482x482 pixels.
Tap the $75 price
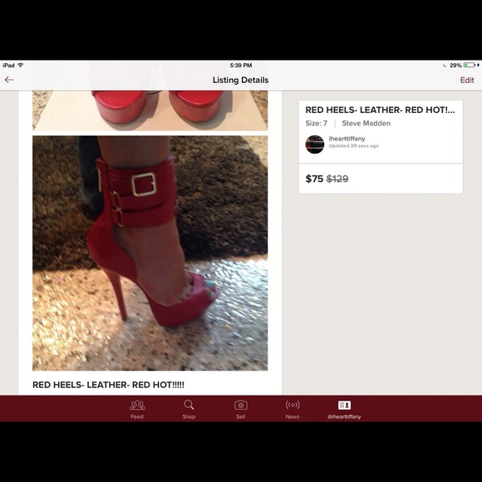314,179
